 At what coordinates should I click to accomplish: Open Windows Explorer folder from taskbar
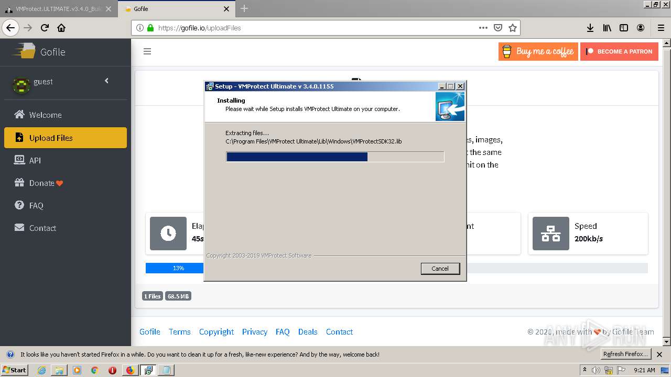click(x=59, y=370)
